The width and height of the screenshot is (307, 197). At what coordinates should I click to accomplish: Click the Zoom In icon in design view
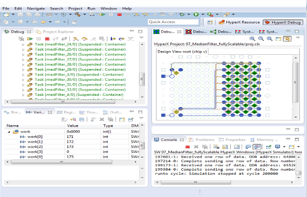click(252, 39)
